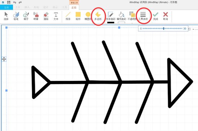Select the 素描 sketch tab
The image size is (198, 131).
pos(74,8)
